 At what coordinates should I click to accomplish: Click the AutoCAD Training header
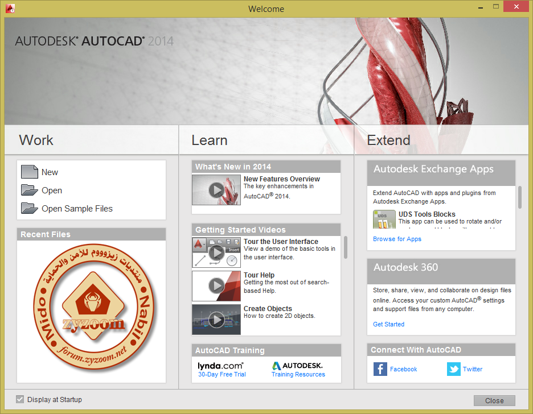pos(266,350)
